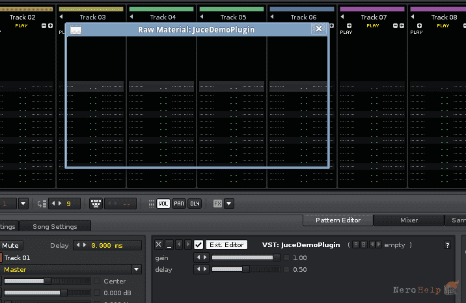Collapse Track 05 with its left arrow
The height and width of the screenshot is (303, 466).
[202, 17]
